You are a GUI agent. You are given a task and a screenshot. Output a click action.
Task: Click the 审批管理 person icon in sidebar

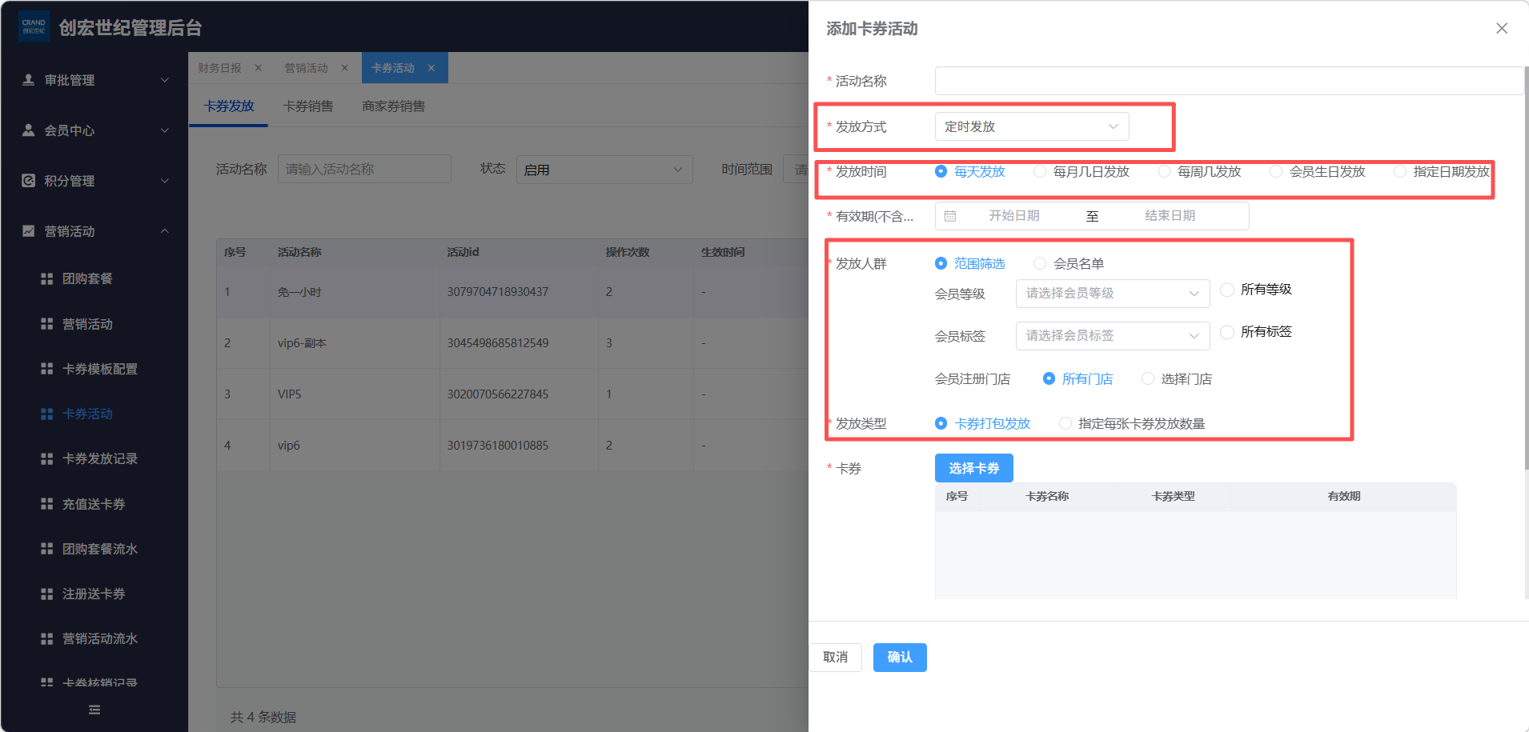click(x=29, y=80)
